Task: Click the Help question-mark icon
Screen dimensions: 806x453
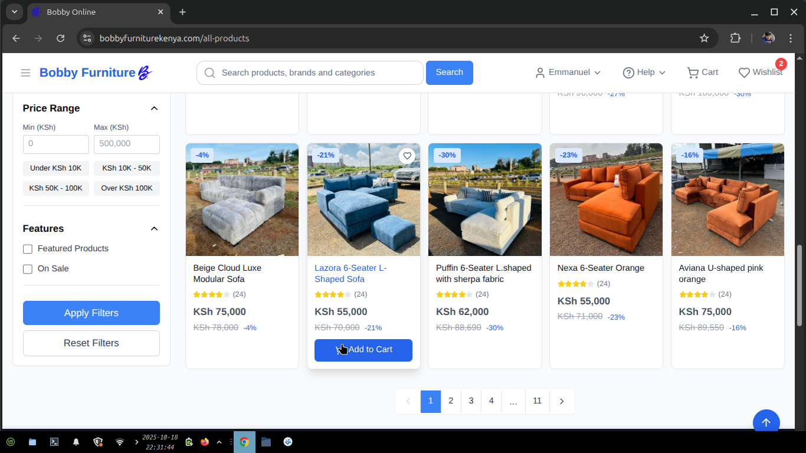Action: click(629, 73)
